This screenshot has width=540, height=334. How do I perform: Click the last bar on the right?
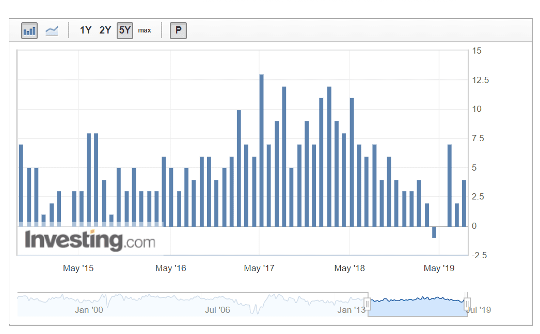pos(464,203)
